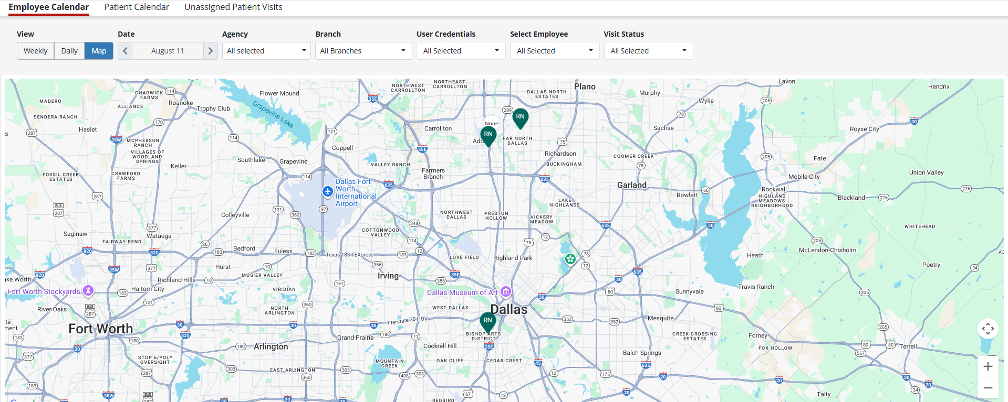Screen dimensions: 1008x402
Task: Click the Rockwall label on map
Action: (x=774, y=189)
